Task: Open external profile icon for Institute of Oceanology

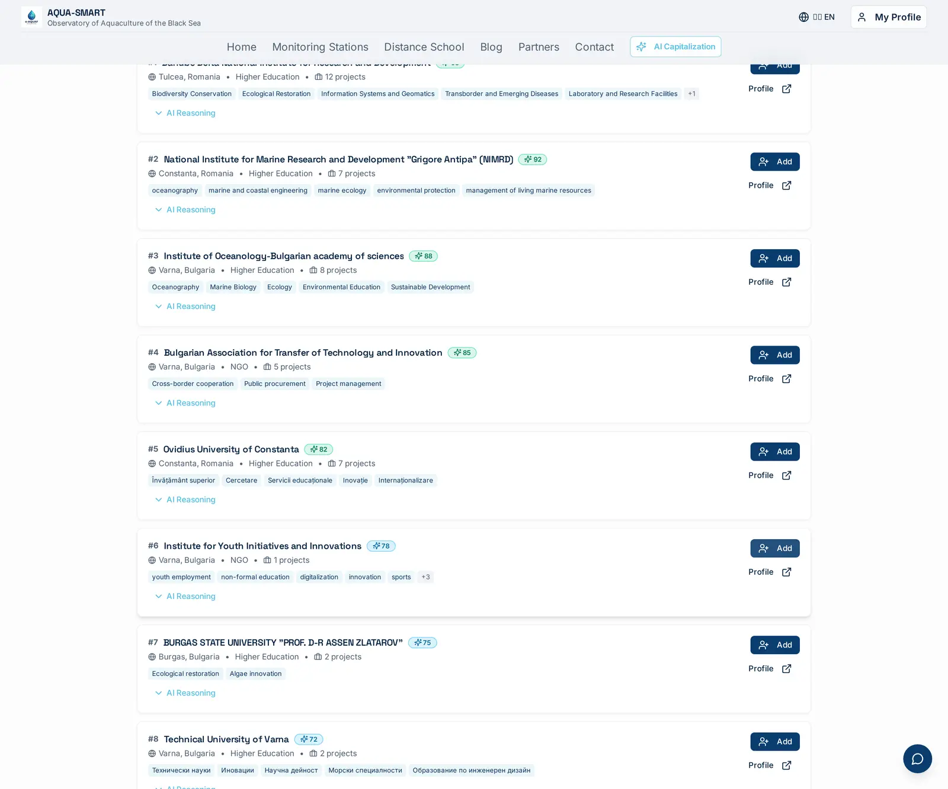Action: pos(786,282)
